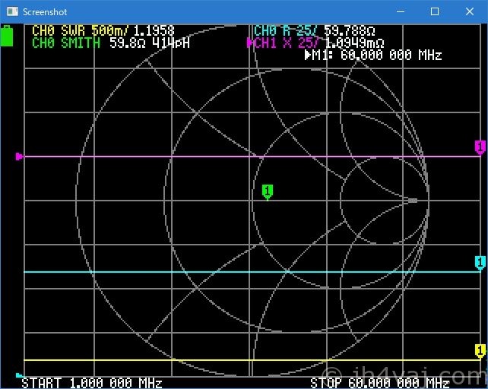Click the CH0 SMITH trace label
The height and width of the screenshot is (389, 488).
(66, 43)
